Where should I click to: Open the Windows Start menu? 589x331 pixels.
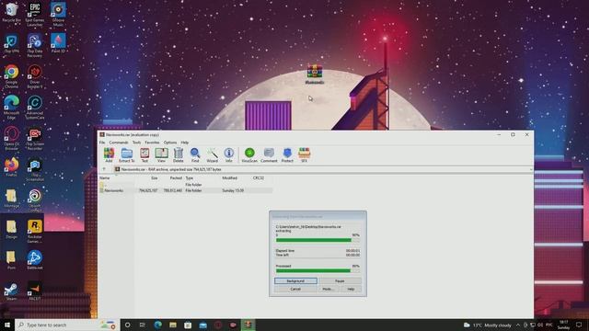(x=7, y=325)
